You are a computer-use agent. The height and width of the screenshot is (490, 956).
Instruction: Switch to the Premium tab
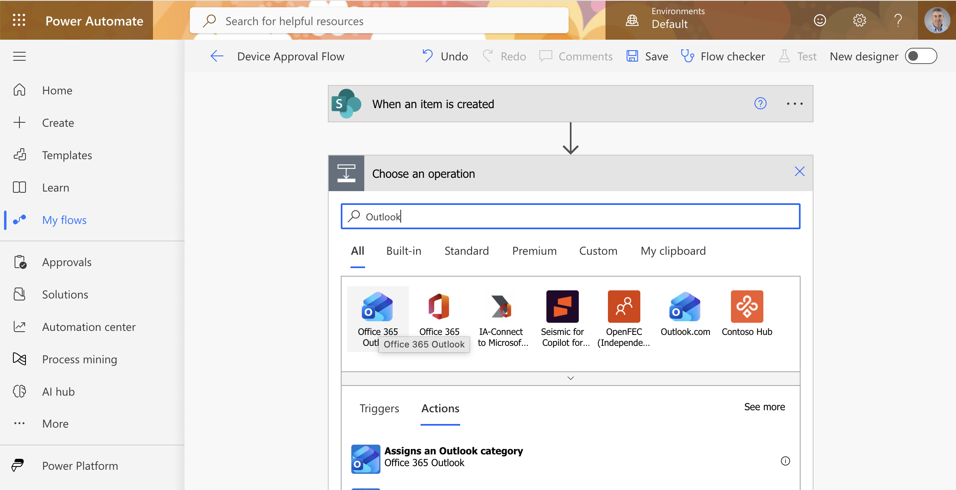534,251
